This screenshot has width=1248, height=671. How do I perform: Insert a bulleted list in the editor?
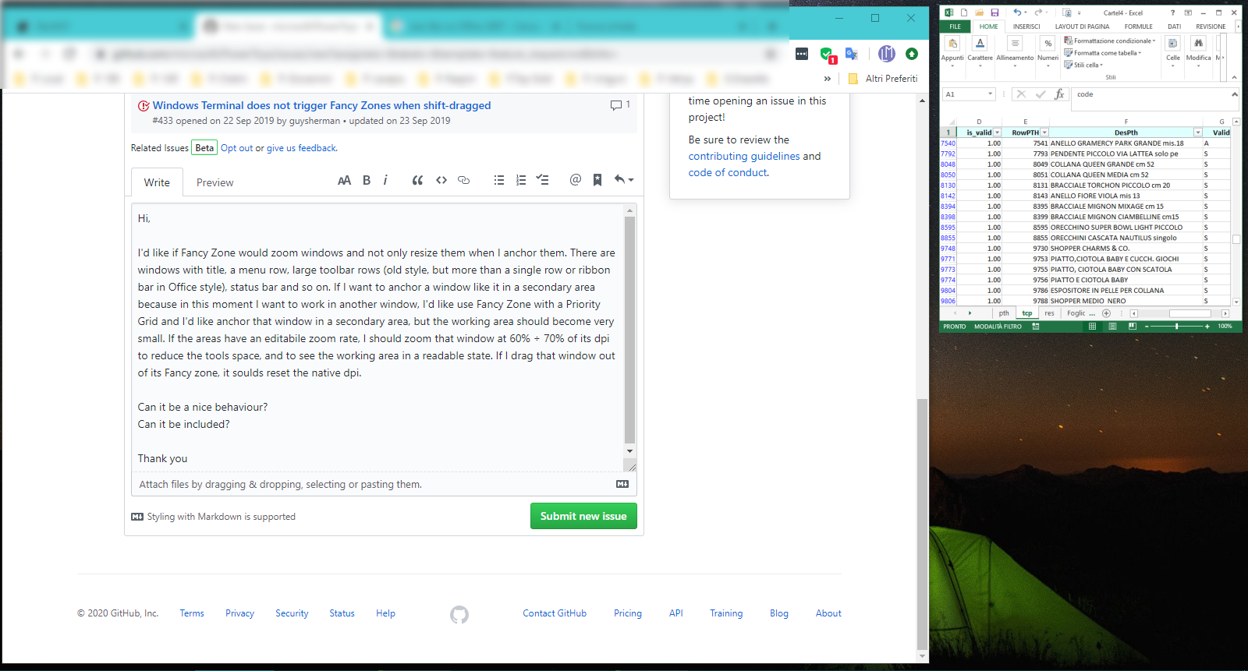click(x=499, y=180)
